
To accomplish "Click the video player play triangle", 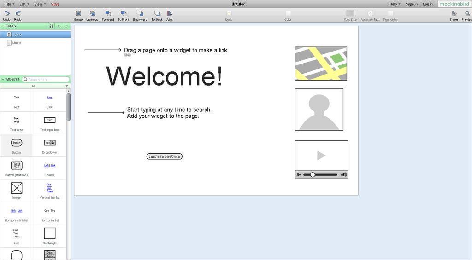I will tap(321, 156).
